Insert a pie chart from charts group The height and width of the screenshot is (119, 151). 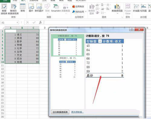click(97, 13)
